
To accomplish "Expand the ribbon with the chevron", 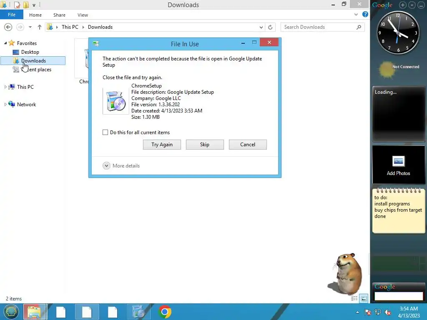I will pyautogui.click(x=356, y=15).
